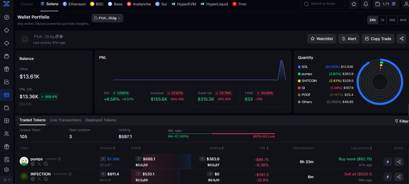The width and height of the screenshot is (409, 184).
Task: Click W/L ratio win-lose bar
Action: [222, 133]
